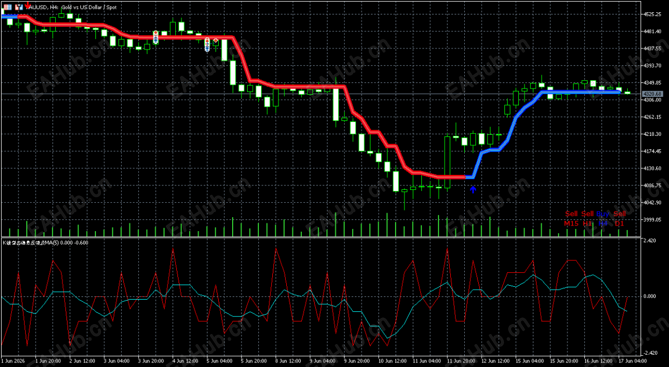The width and height of the screenshot is (669, 367).
Task: Select the H1 timeframe label
Action: click(588, 223)
